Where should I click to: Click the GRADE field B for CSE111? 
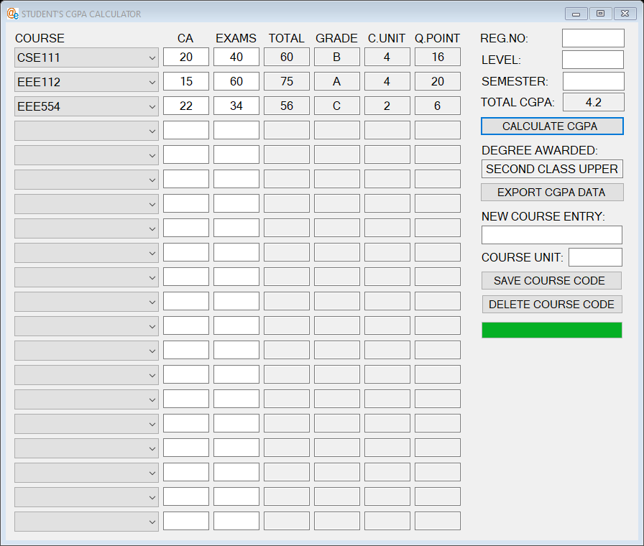pos(337,57)
